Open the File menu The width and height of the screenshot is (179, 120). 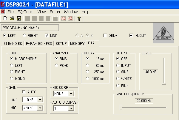[x=10, y=12]
